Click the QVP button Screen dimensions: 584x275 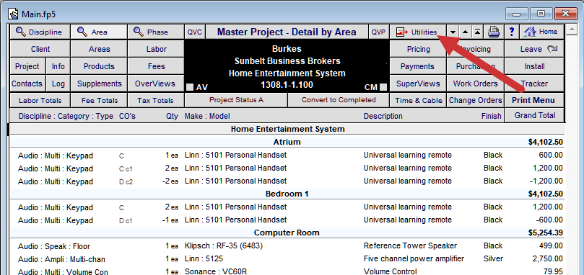[x=378, y=32]
